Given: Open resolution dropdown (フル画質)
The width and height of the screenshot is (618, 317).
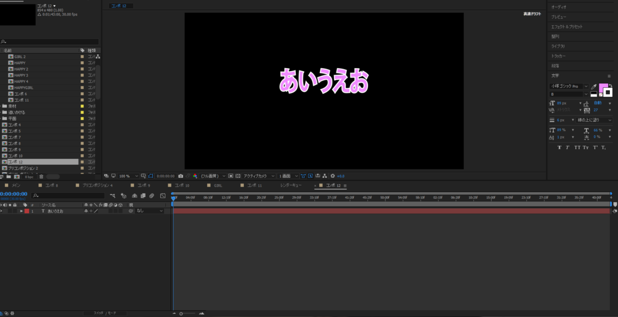Looking at the screenshot, I should [x=213, y=176].
